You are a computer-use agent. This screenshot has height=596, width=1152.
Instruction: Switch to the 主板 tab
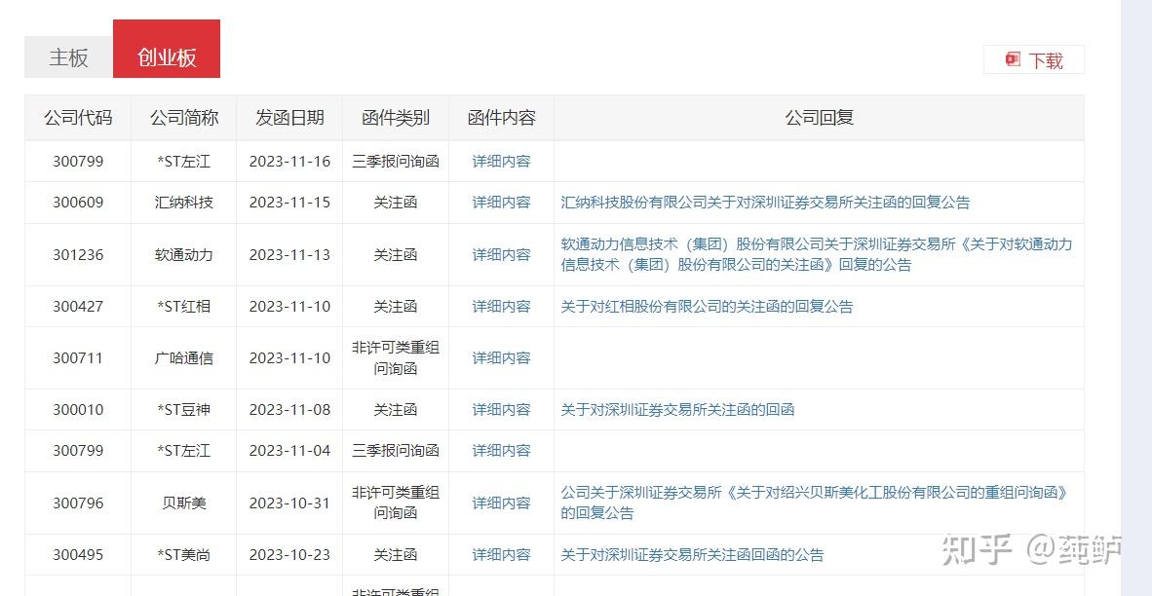point(68,57)
